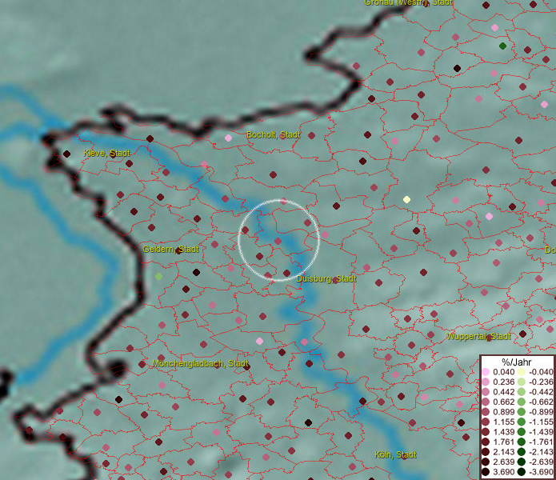The image size is (556, 480).
Task: Select the -0.442 legend swatch
Action: tap(522, 392)
